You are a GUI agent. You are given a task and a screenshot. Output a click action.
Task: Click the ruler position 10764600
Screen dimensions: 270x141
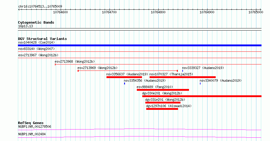[x=60, y=12]
